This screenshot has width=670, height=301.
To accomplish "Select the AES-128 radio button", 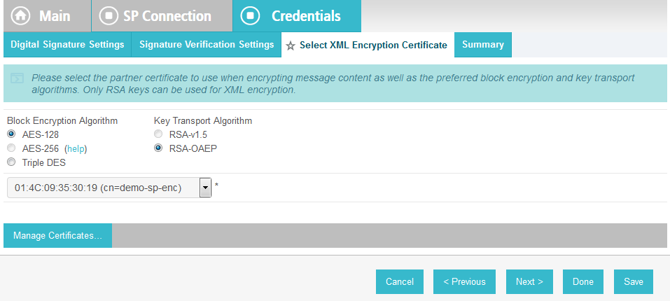I will click(11, 134).
